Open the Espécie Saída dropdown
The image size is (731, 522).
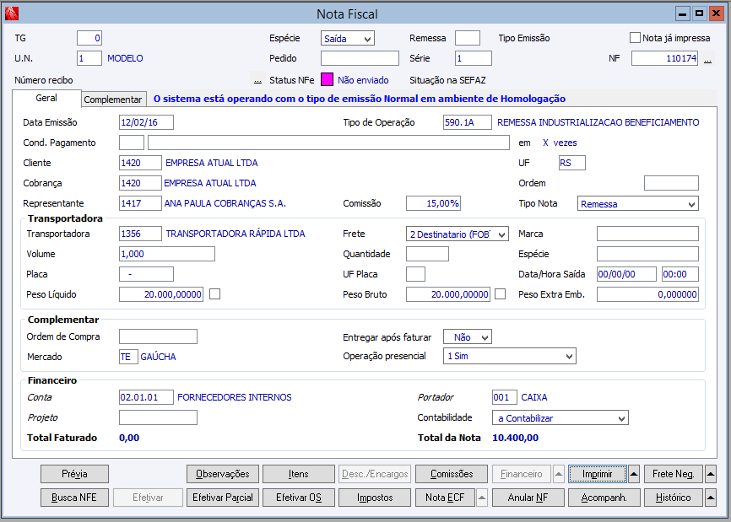click(x=348, y=38)
